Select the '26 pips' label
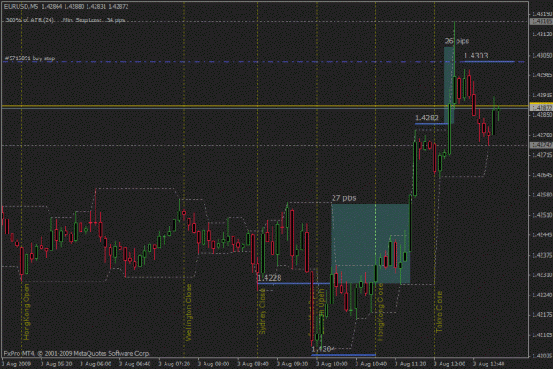Image resolution: width=553 pixels, height=369 pixels. click(457, 42)
